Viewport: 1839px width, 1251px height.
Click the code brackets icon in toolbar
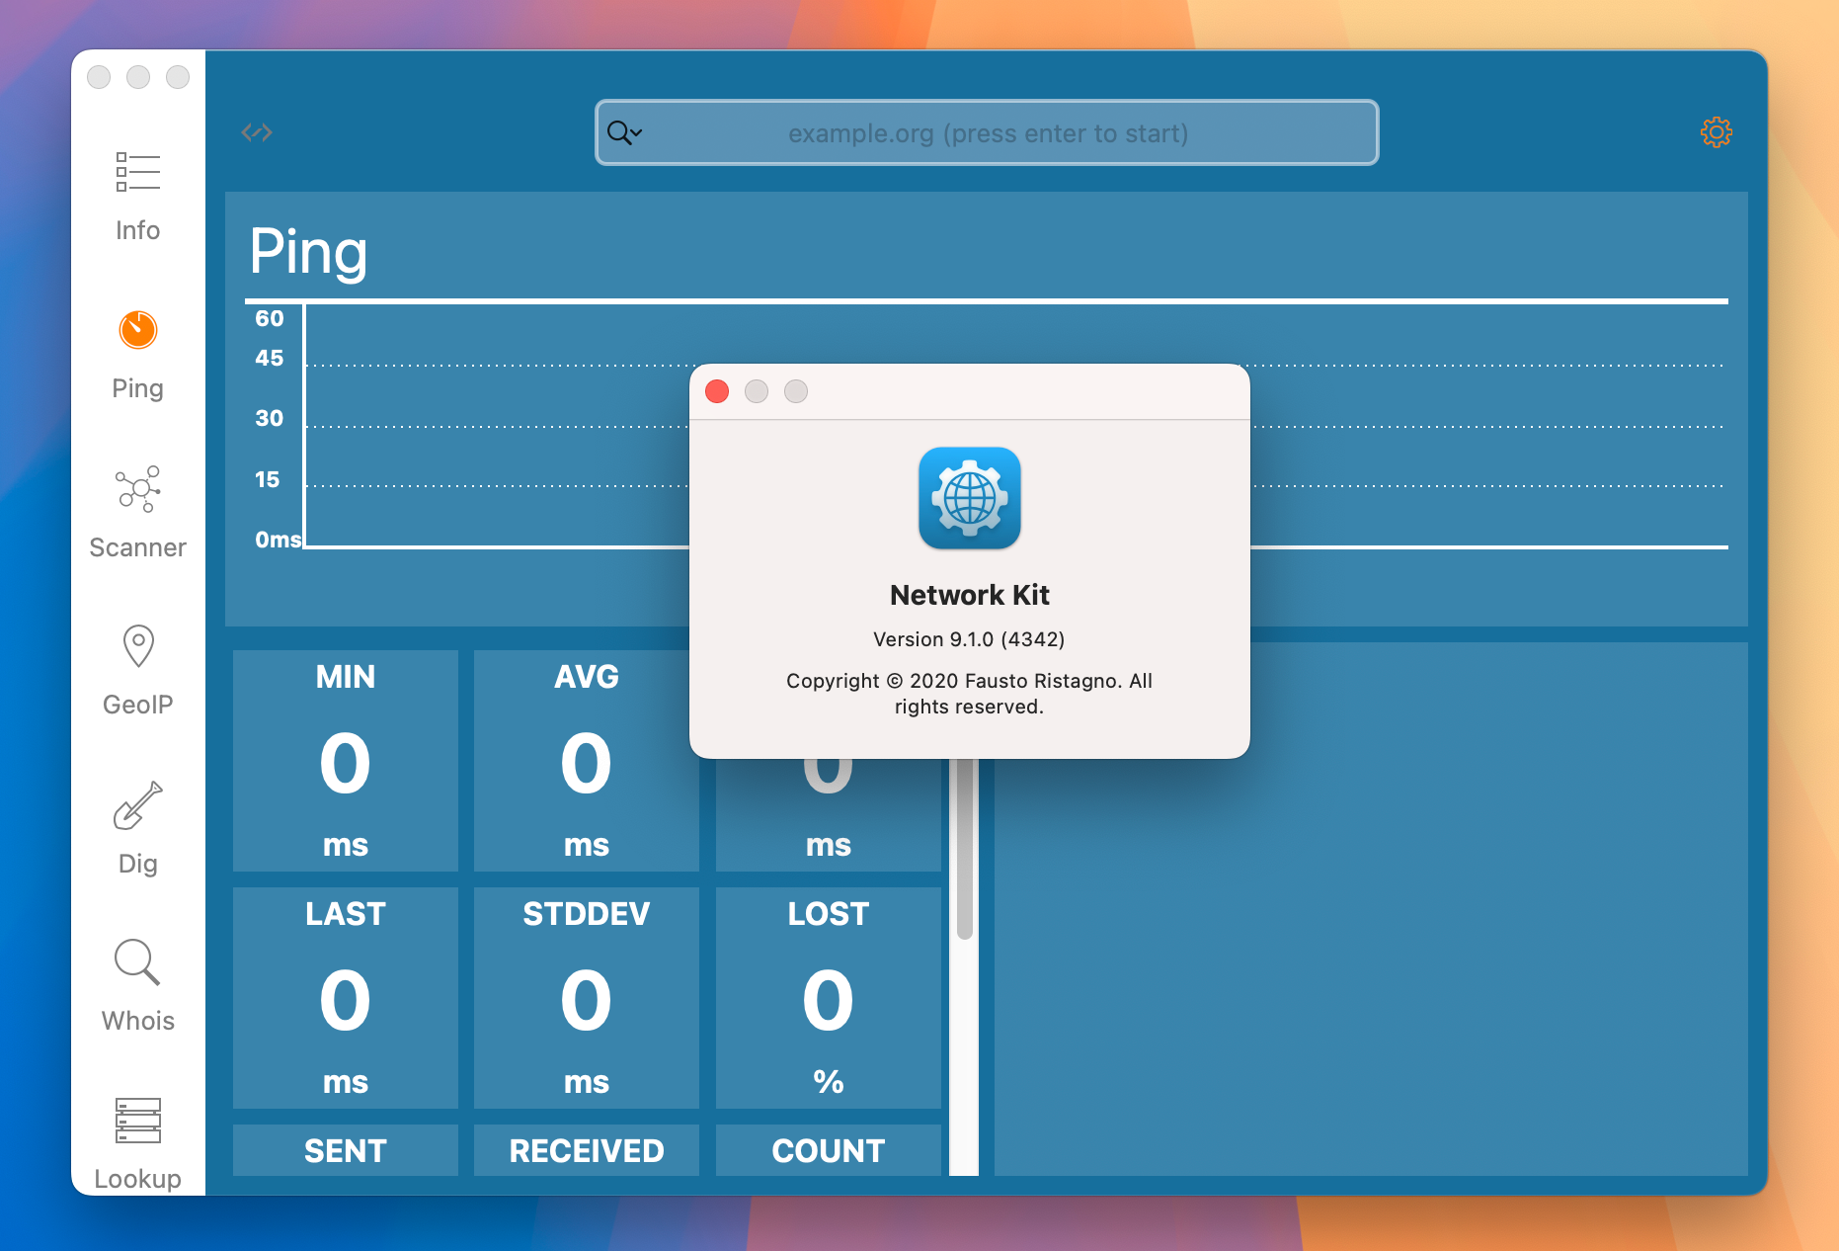click(257, 132)
